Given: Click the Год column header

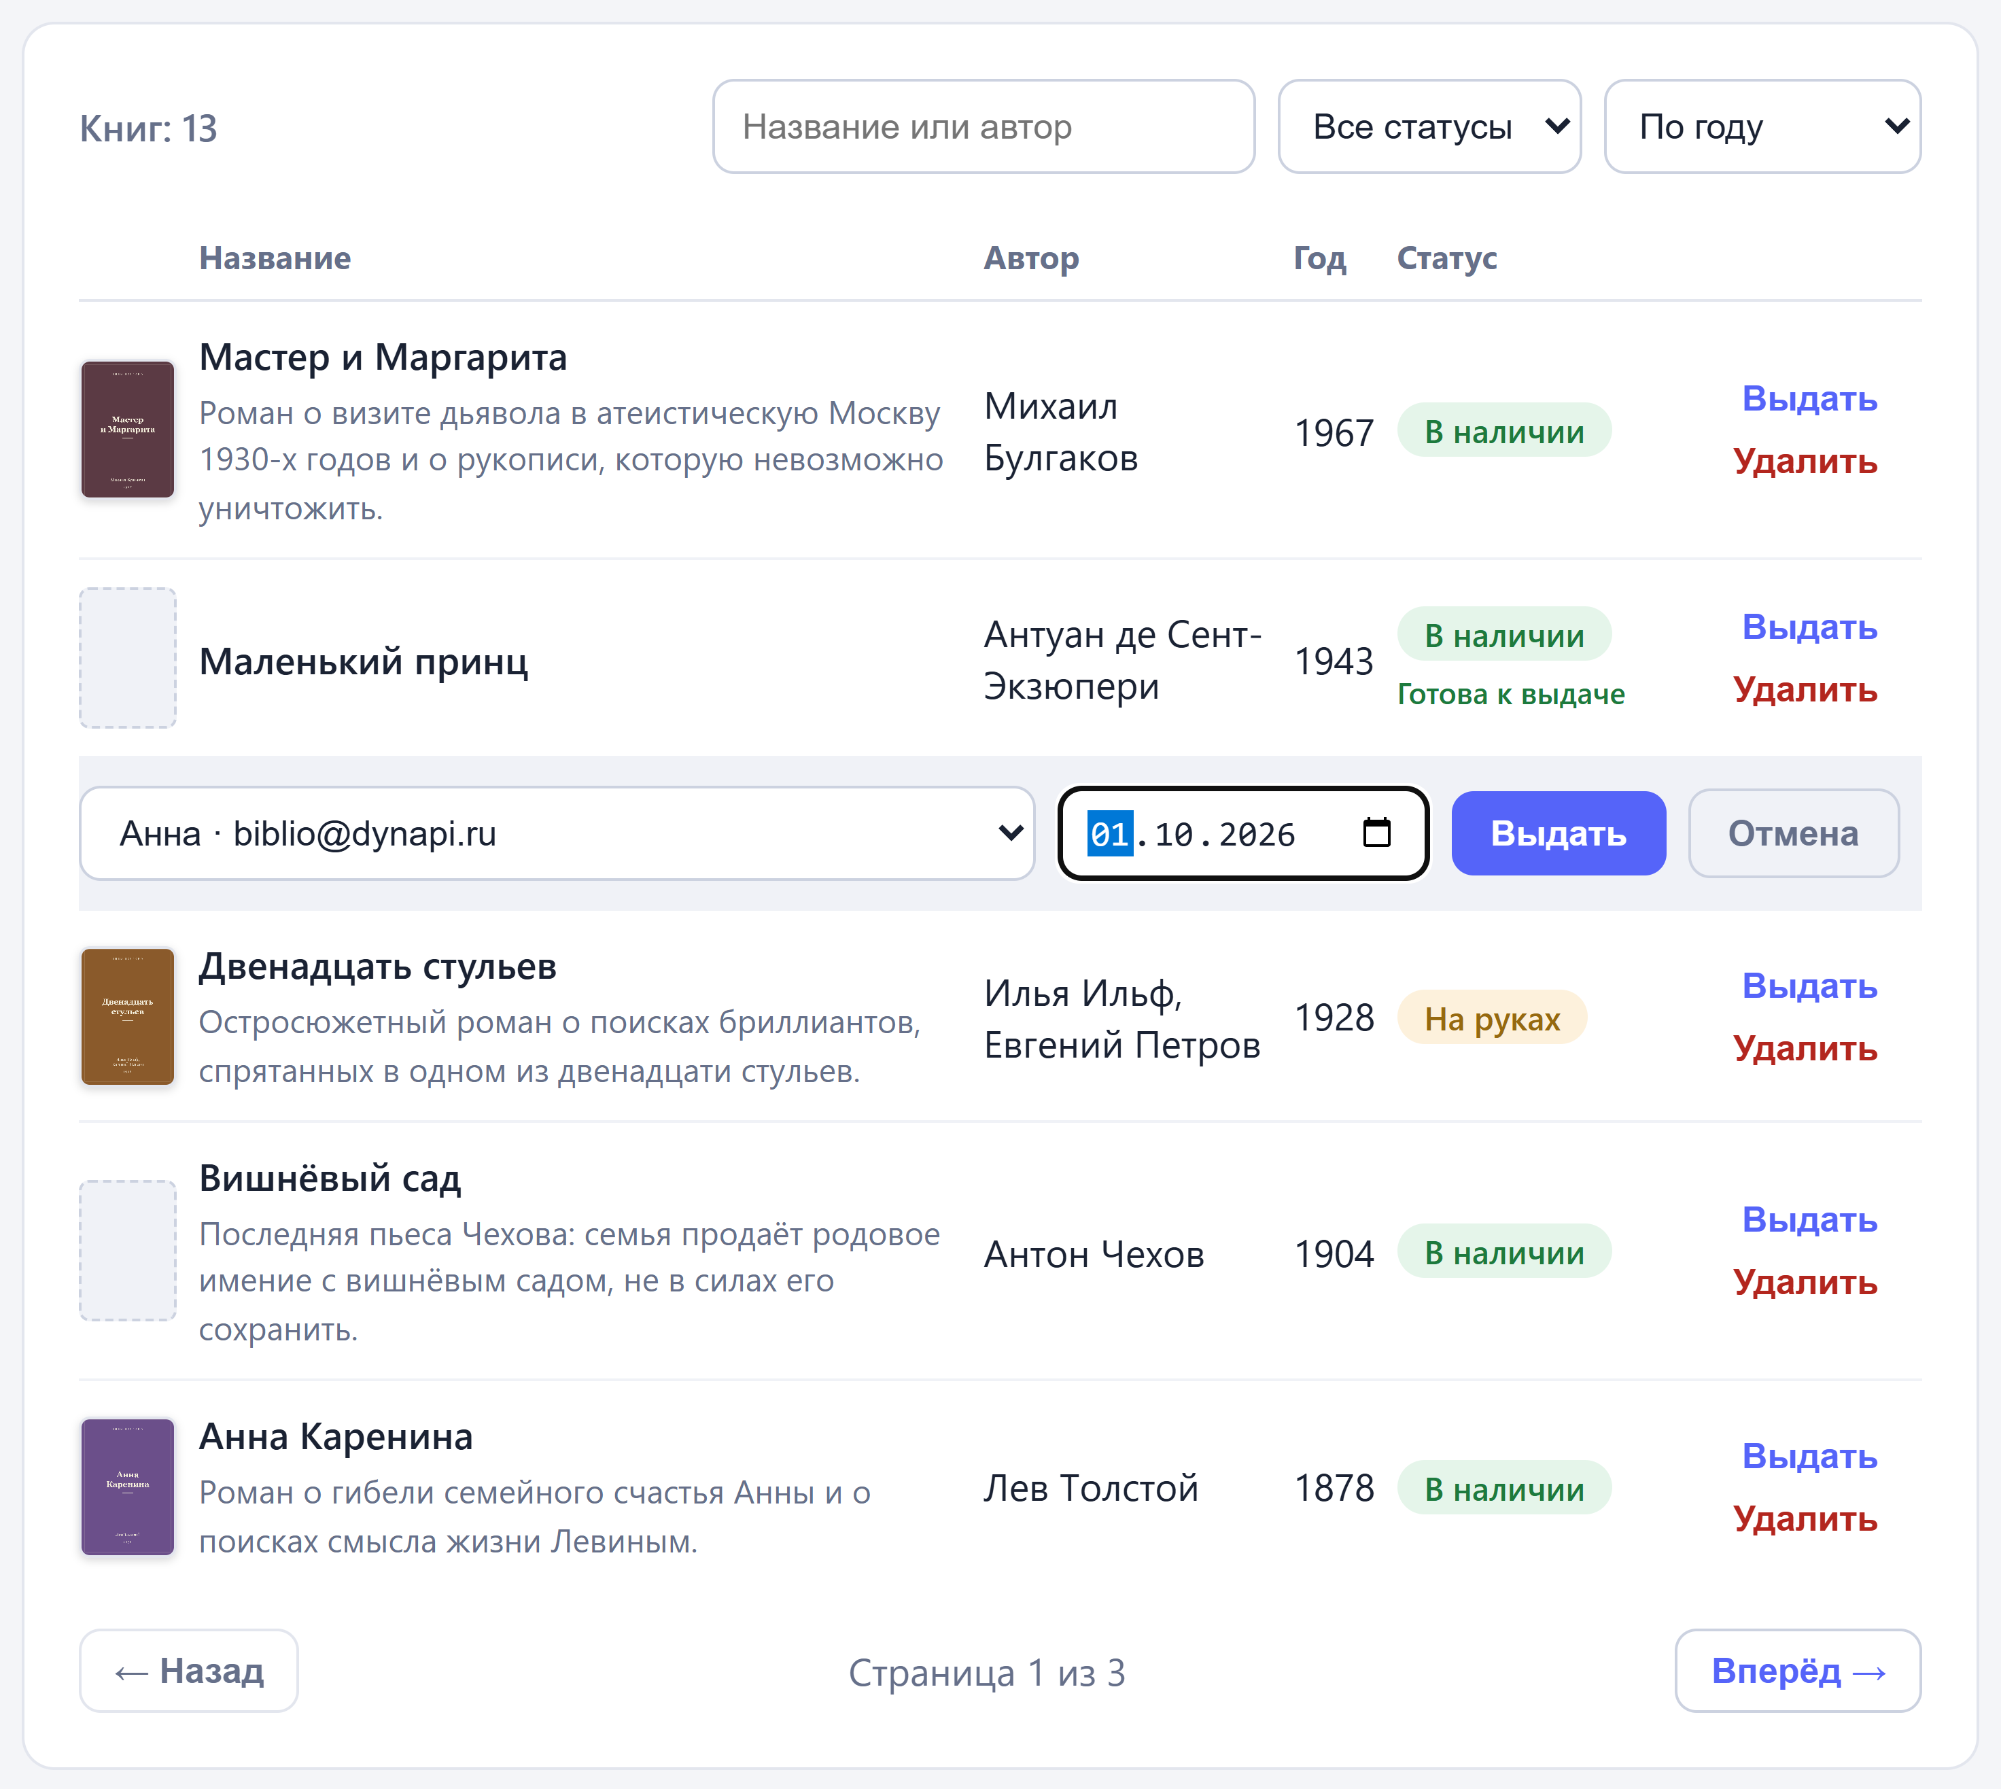Looking at the screenshot, I should (x=1319, y=258).
